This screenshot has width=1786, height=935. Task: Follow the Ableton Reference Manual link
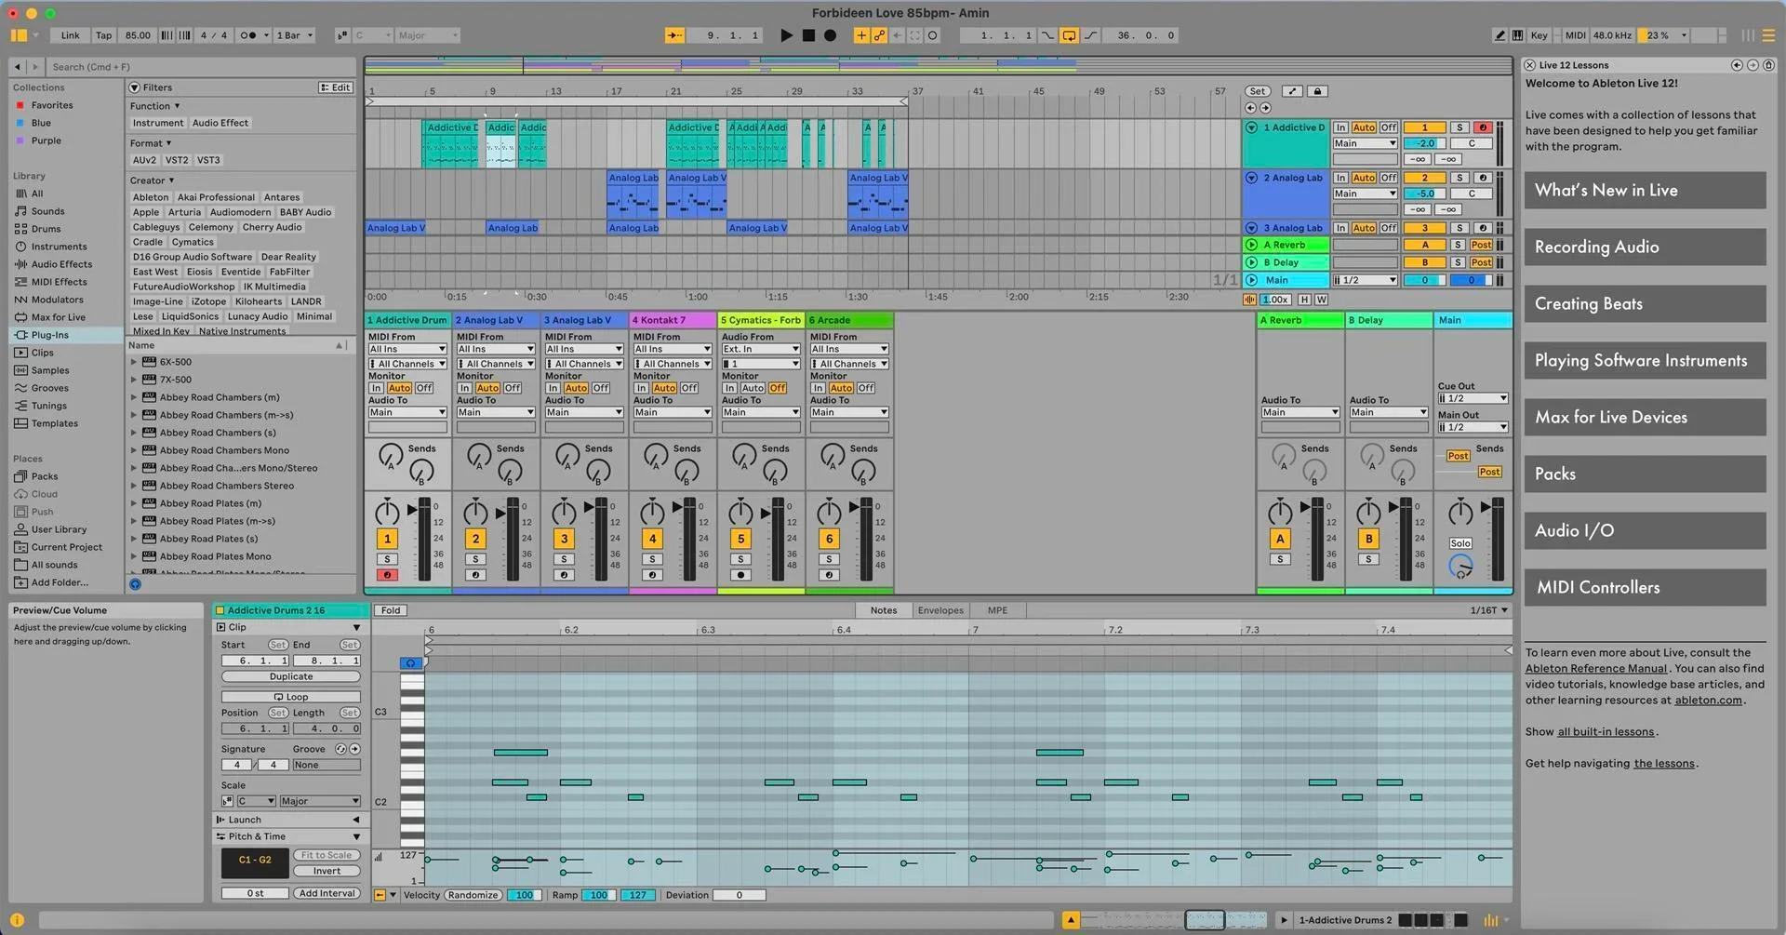1595,669
